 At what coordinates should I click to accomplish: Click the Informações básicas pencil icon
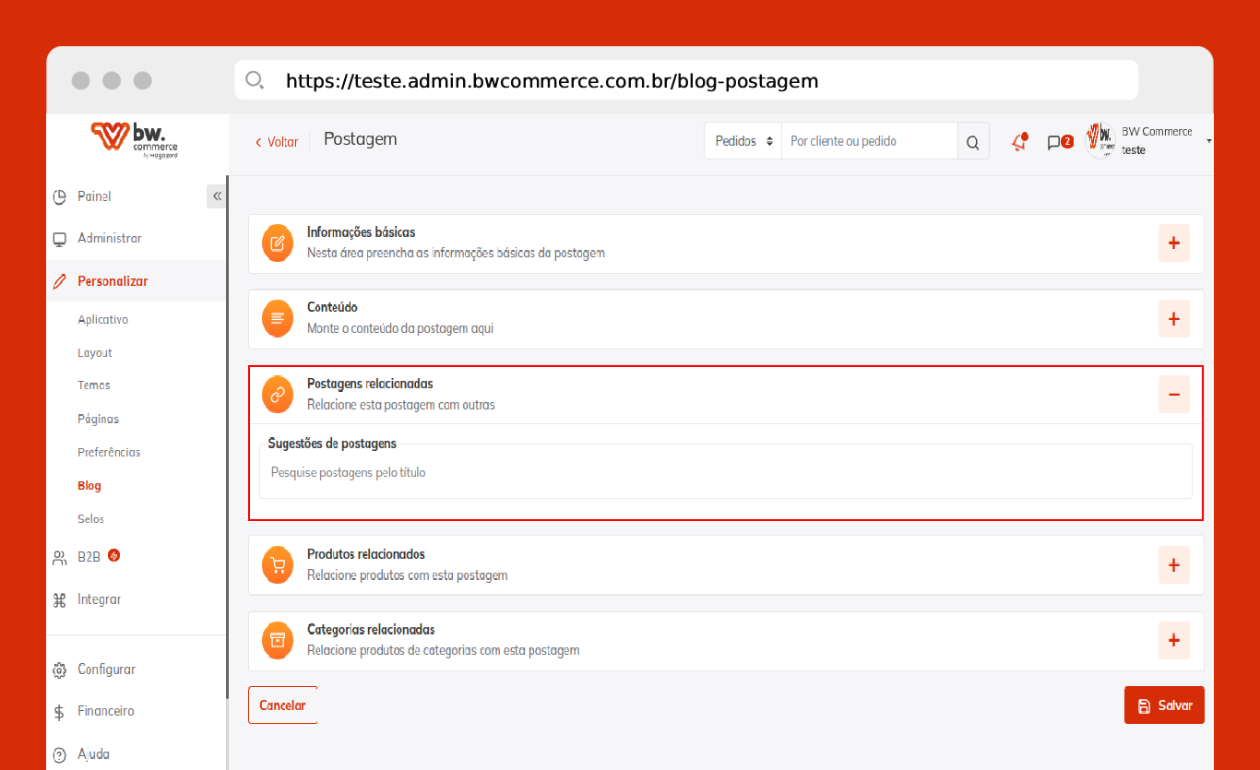(278, 243)
